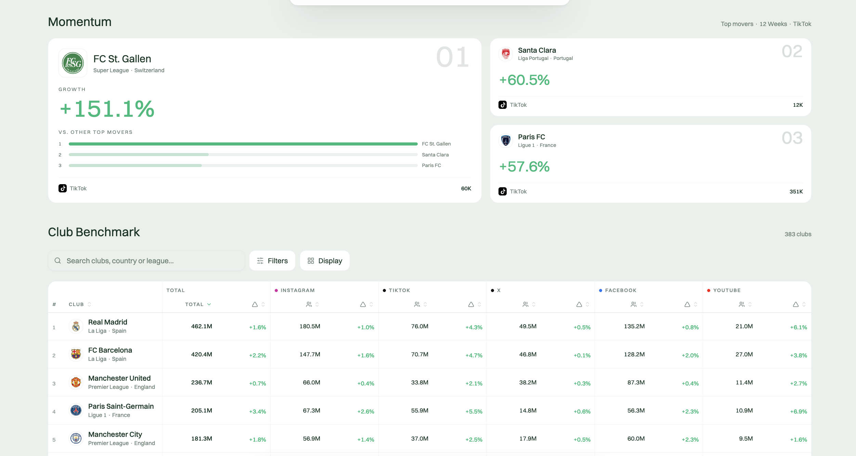Click the '+60.5%' Santa Clara growth figure
Image resolution: width=856 pixels, height=456 pixels.
pyautogui.click(x=524, y=80)
